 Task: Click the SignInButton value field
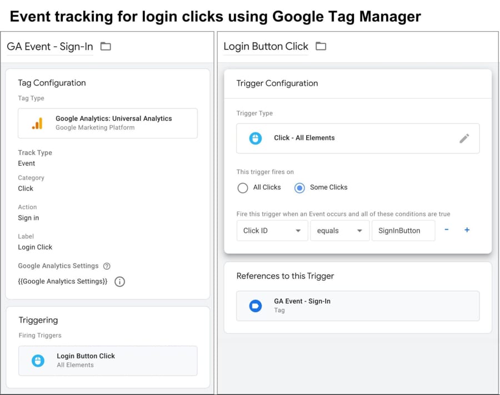[403, 230]
